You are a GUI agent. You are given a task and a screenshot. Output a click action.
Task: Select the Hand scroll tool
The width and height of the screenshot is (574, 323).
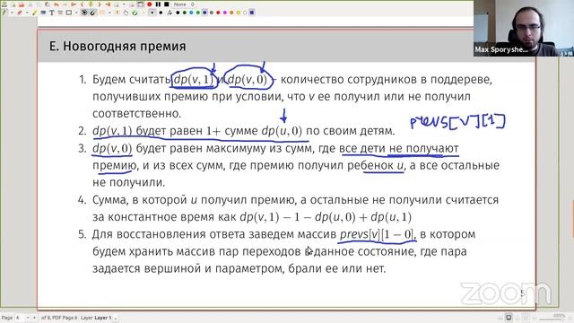(x=126, y=13)
